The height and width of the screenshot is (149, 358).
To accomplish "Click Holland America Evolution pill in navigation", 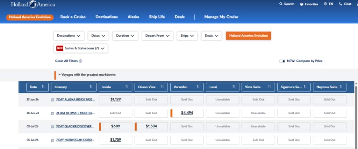I will coord(30,17).
